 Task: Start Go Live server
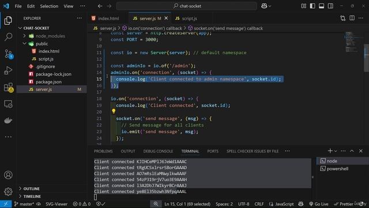319,204
